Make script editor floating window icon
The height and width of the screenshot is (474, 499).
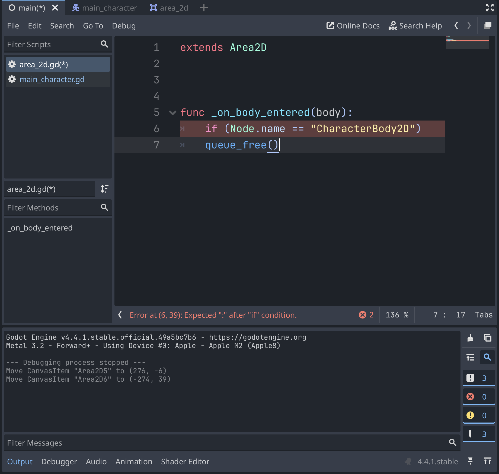(488, 26)
